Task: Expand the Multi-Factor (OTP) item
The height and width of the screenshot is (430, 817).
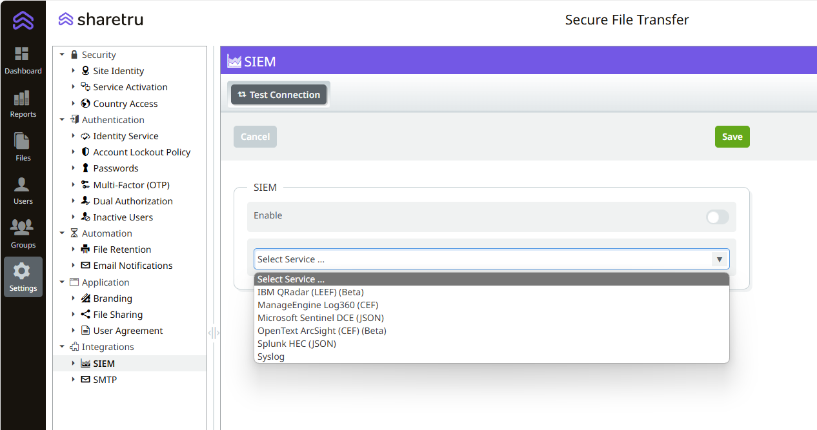Action: pos(74,184)
